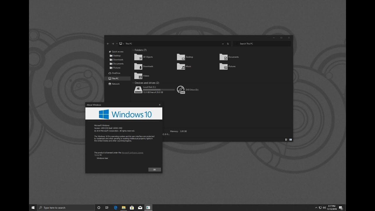Select the Music folder

184,66
